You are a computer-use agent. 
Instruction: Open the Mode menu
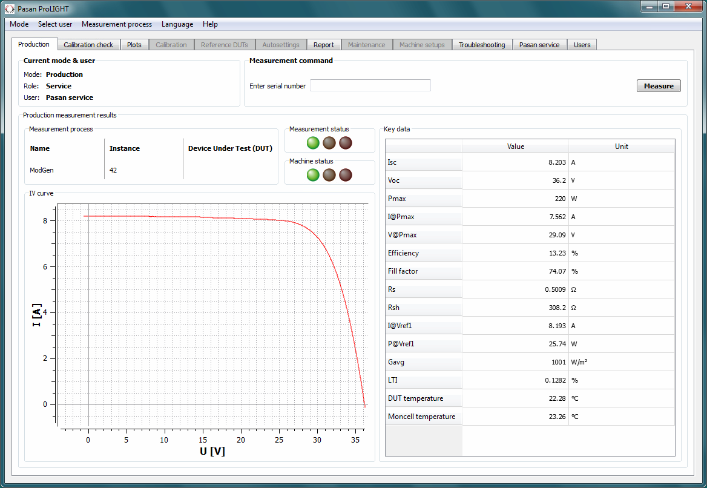click(19, 24)
